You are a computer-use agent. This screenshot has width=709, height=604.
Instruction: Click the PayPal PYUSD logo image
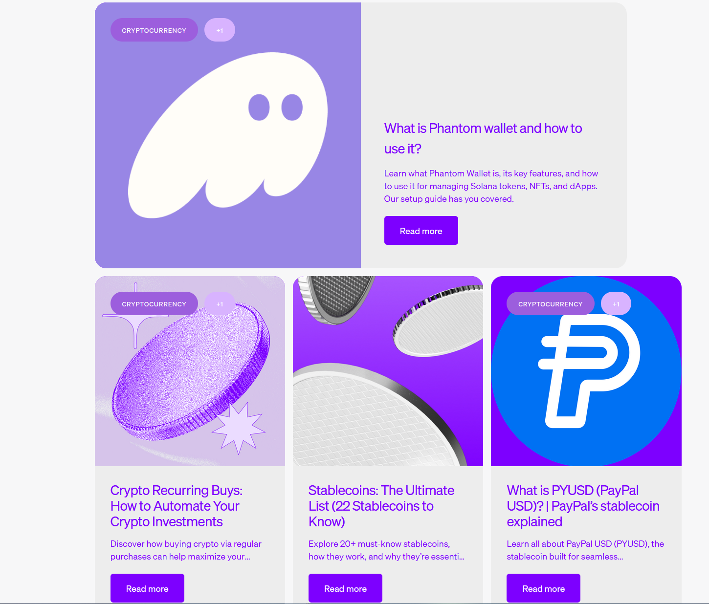pos(586,371)
